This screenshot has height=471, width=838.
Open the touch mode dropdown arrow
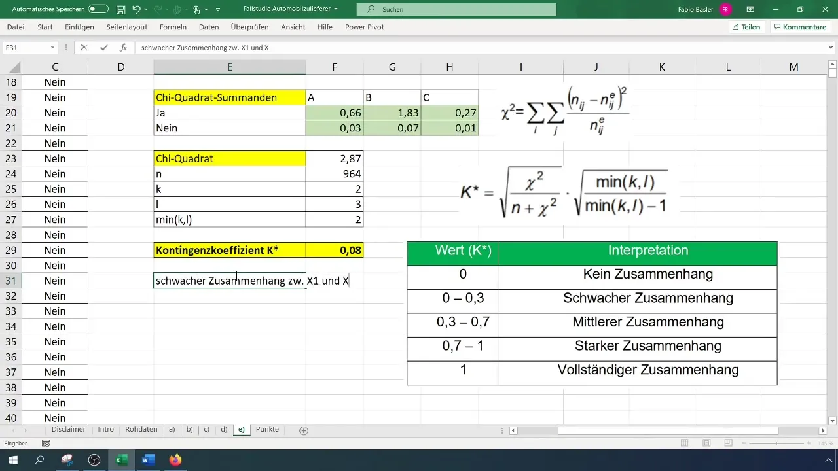[x=206, y=9]
